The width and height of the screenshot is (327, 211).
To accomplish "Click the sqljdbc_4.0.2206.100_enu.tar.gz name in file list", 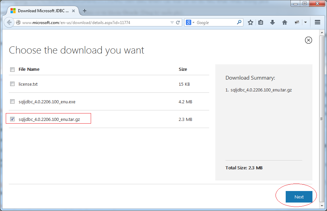I will click(x=49, y=119).
